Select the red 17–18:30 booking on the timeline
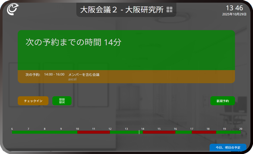This screenshot has height=154, width=253. 204,132
